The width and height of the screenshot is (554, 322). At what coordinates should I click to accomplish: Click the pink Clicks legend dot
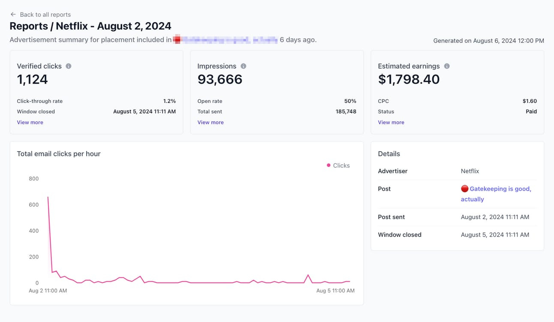[328, 165]
